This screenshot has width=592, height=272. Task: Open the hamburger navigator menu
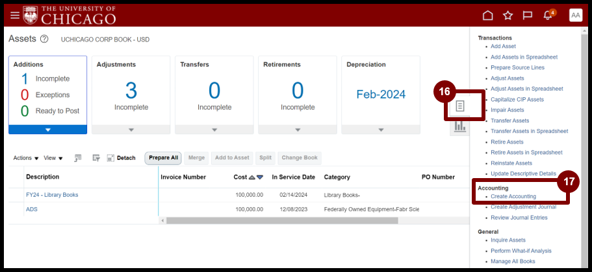click(x=15, y=16)
